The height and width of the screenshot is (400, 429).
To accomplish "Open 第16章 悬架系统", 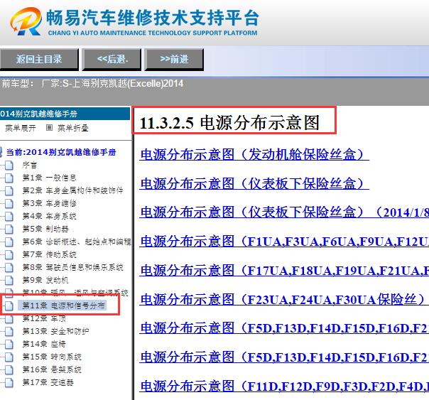I will [52, 369].
